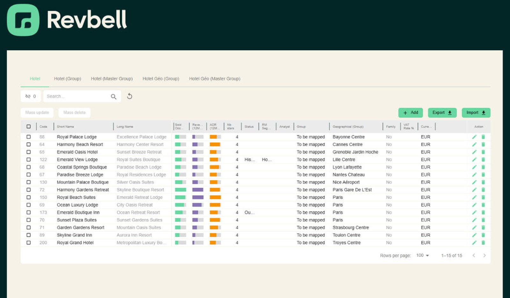This screenshot has width=510, height=298.
Task: Edit the Ocean Luxury Lodge row
Action: point(474,205)
